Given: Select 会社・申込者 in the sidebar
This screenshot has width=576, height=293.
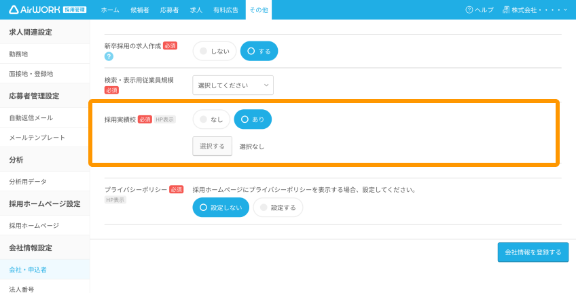Looking at the screenshot, I should coord(45,269).
